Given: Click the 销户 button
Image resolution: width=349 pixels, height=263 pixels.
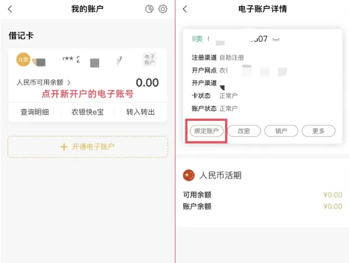Looking at the screenshot, I should click(x=281, y=131).
